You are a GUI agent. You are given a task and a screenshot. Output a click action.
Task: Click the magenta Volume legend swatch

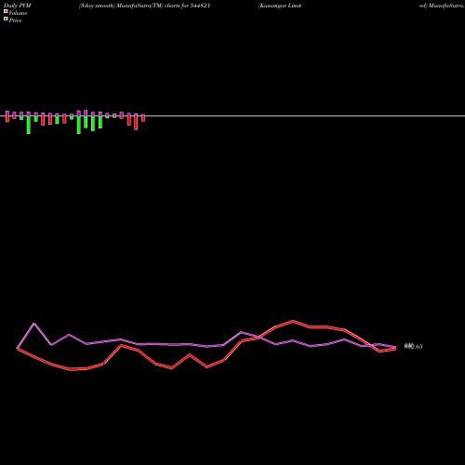point(6,11)
